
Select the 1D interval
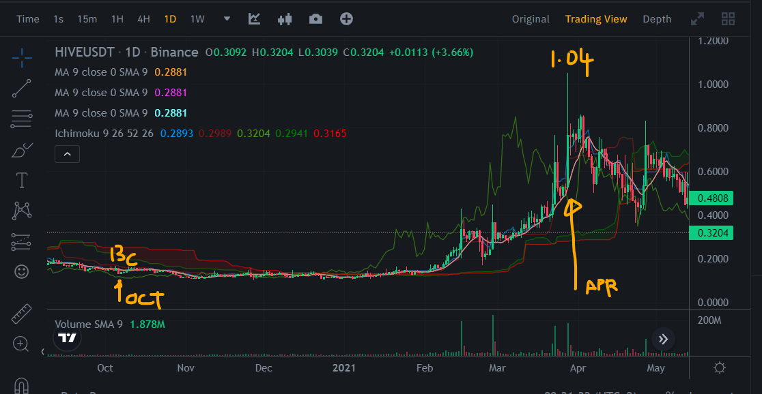(x=170, y=19)
